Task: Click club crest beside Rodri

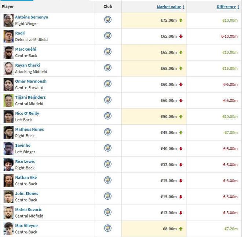Action: (108, 36)
